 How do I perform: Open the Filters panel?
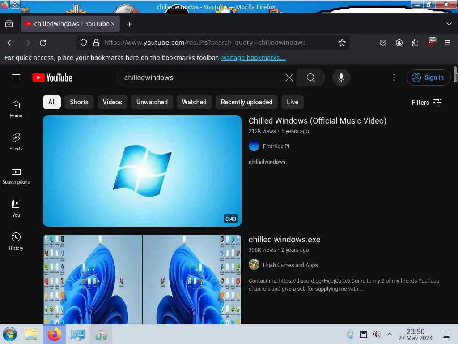[426, 103]
